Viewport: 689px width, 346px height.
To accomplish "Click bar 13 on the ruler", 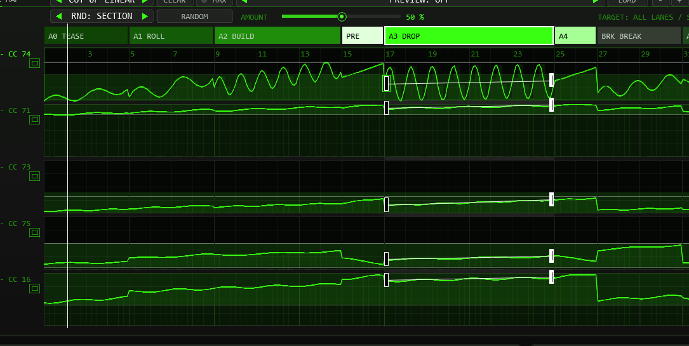I will [305, 54].
